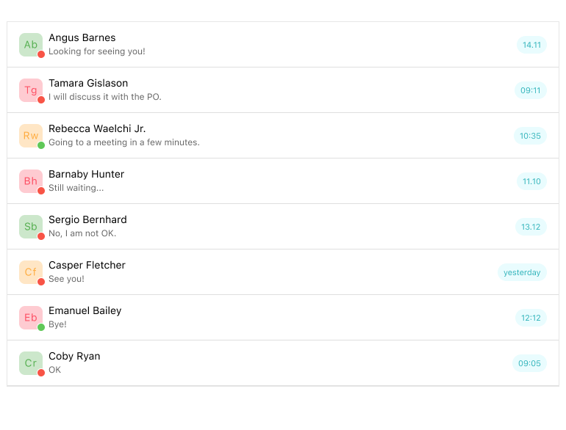The width and height of the screenshot is (566, 430).
Task: Click Barnaby Hunter's Bh avatar icon
Action: [x=30, y=181]
